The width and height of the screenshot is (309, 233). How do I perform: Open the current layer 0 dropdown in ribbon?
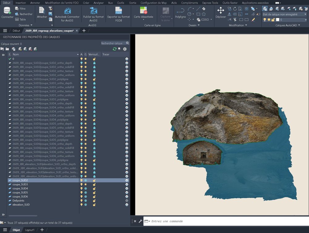coord(306,20)
